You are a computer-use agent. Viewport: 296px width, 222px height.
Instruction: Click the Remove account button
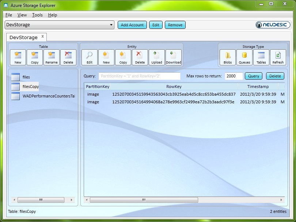coord(175,25)
